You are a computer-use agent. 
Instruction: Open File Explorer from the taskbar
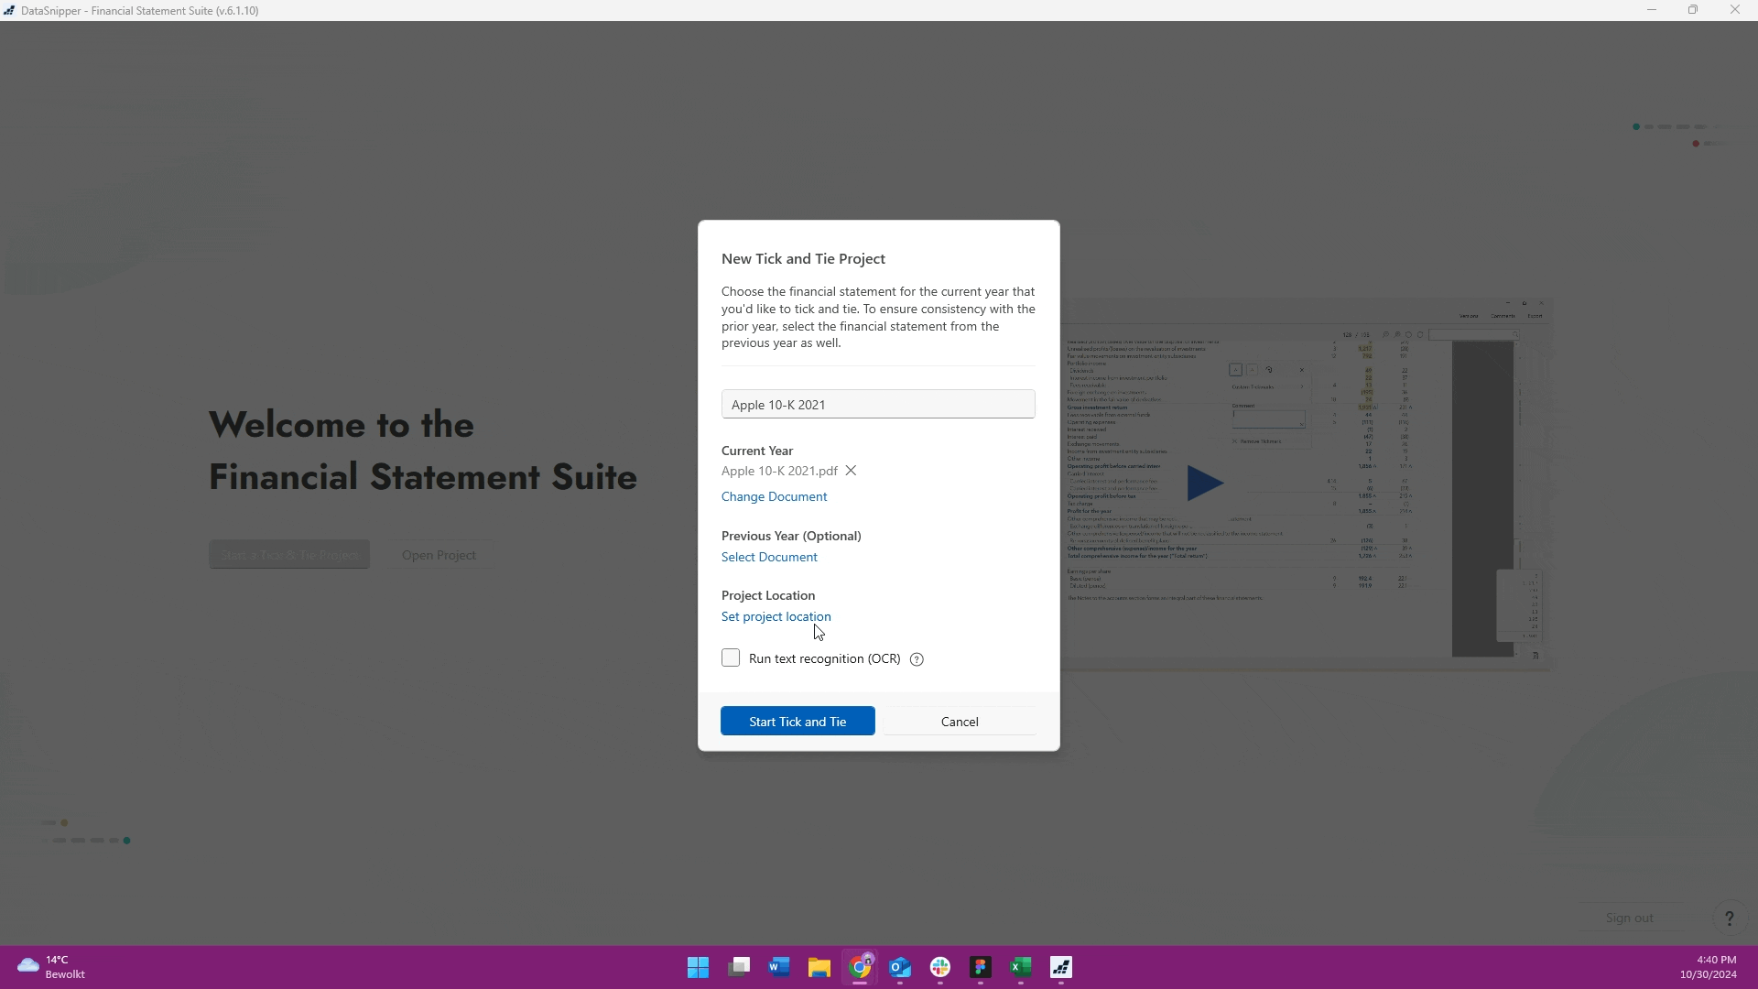point(819,967)
